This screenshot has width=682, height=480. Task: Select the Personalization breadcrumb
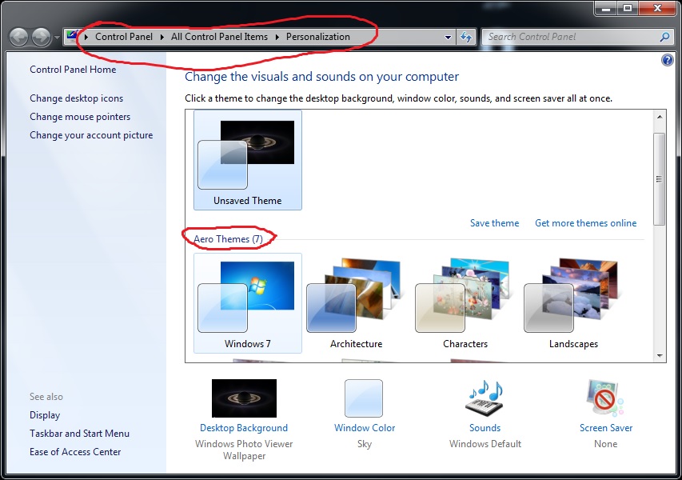click(x=318, y=37)
